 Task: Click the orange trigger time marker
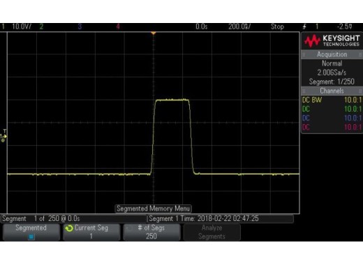[154, 33]
